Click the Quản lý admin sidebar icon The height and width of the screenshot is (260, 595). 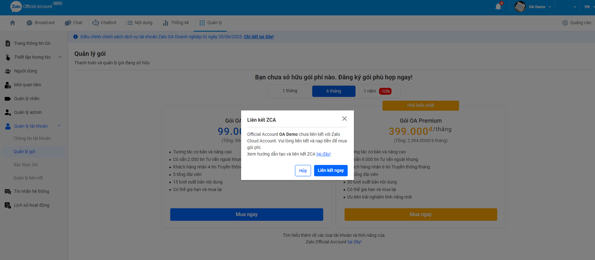(x=8, y=112)
